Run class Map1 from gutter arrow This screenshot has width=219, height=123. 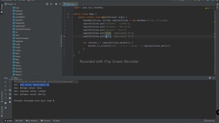tap(68, 14)
